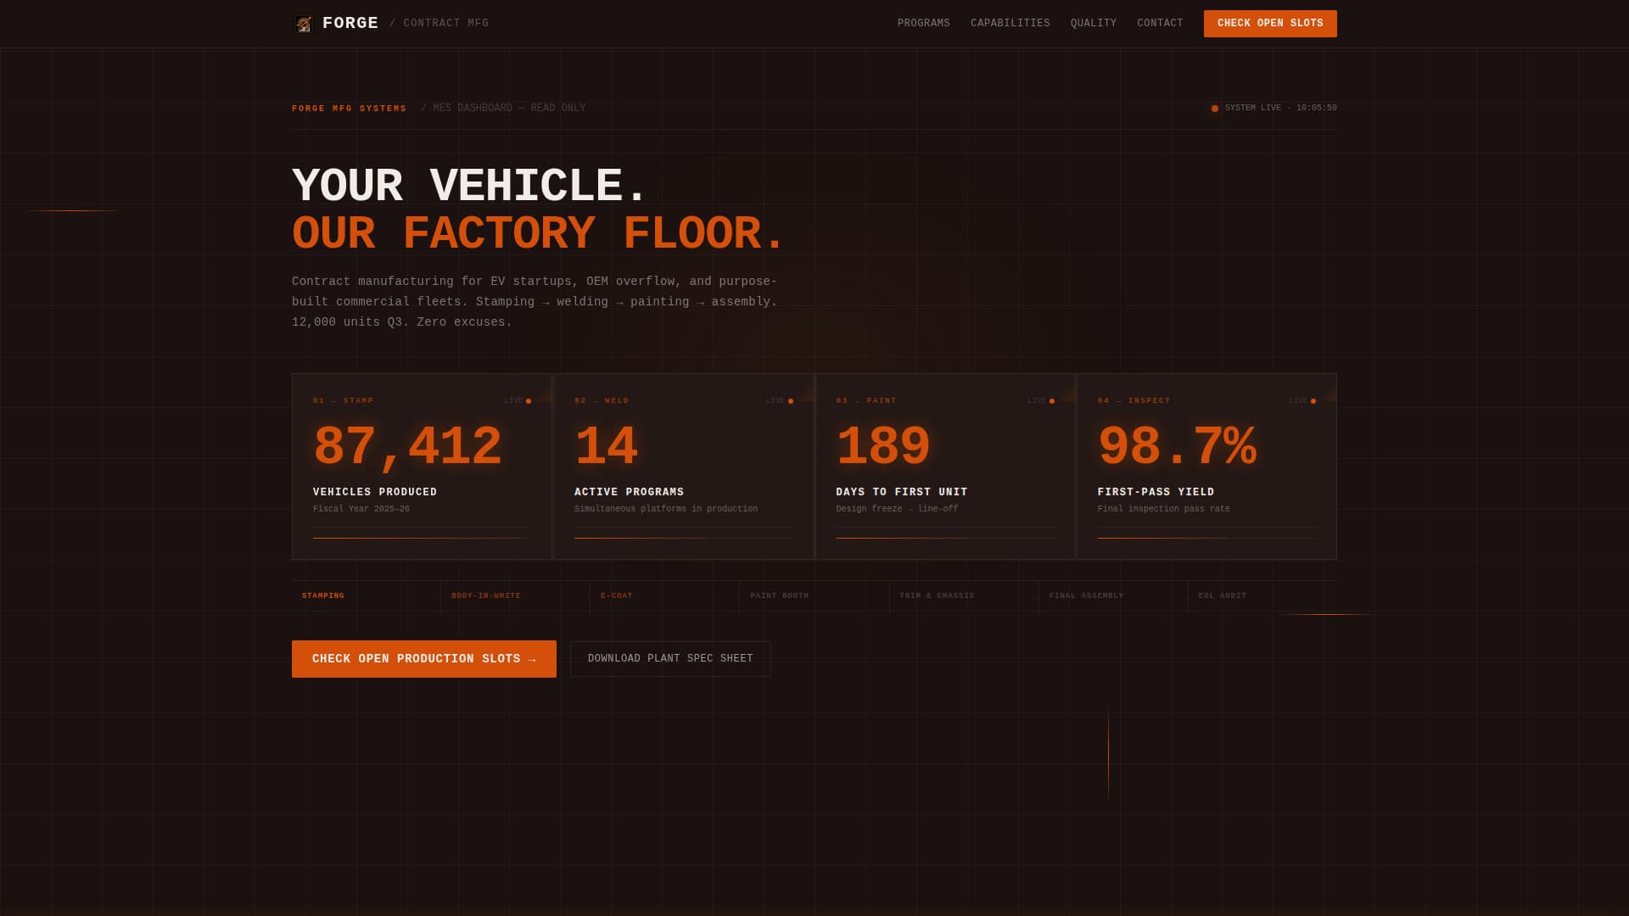
Task: Click DOWNLOAD PLANT SPEC SHEET
Action: (x=669, y=658)
